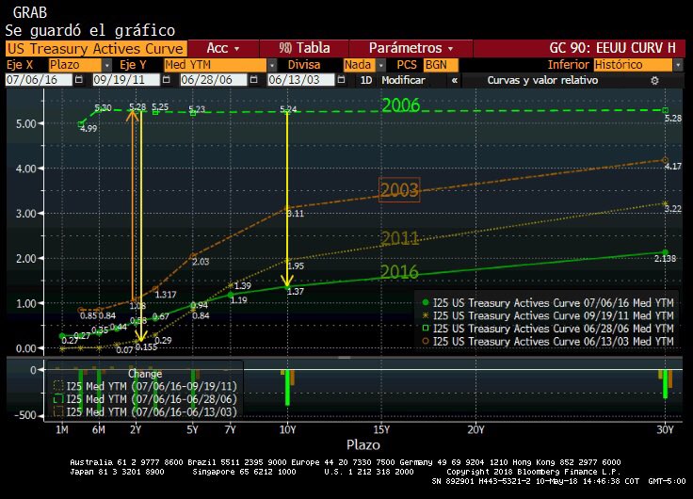Click the Nada currency field
The height and width of the screenshot is (499, 693).
point(360,65)
